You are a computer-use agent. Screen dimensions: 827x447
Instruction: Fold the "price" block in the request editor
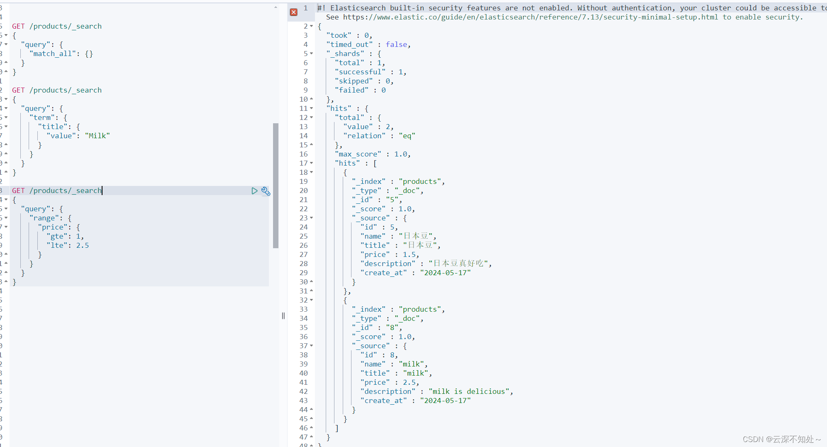pos(6,227)
